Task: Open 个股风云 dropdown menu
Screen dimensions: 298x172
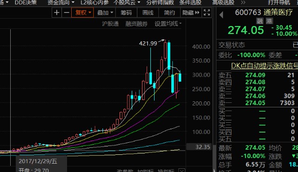Action: 127,2
